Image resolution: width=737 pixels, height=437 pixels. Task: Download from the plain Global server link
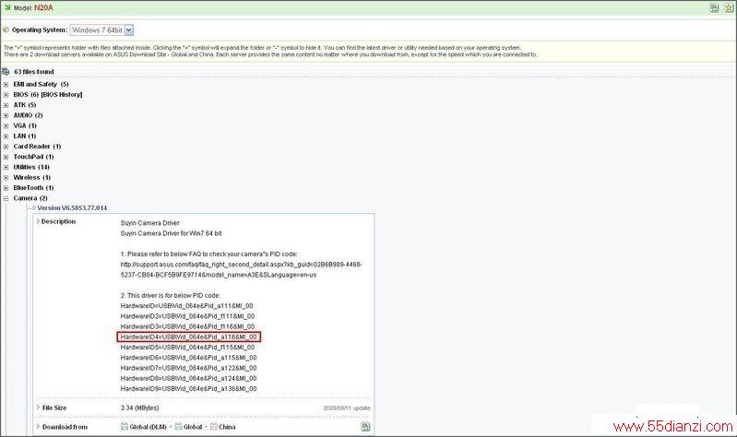(193, 427)
